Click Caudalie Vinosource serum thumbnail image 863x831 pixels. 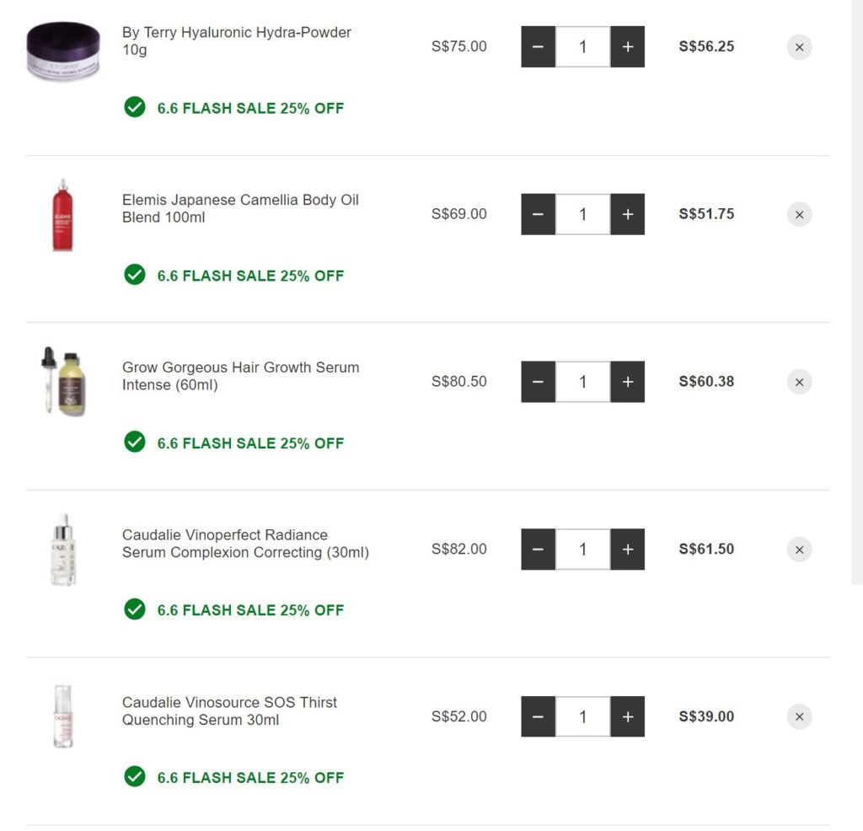pyautogui.click(x=63, y=717)
